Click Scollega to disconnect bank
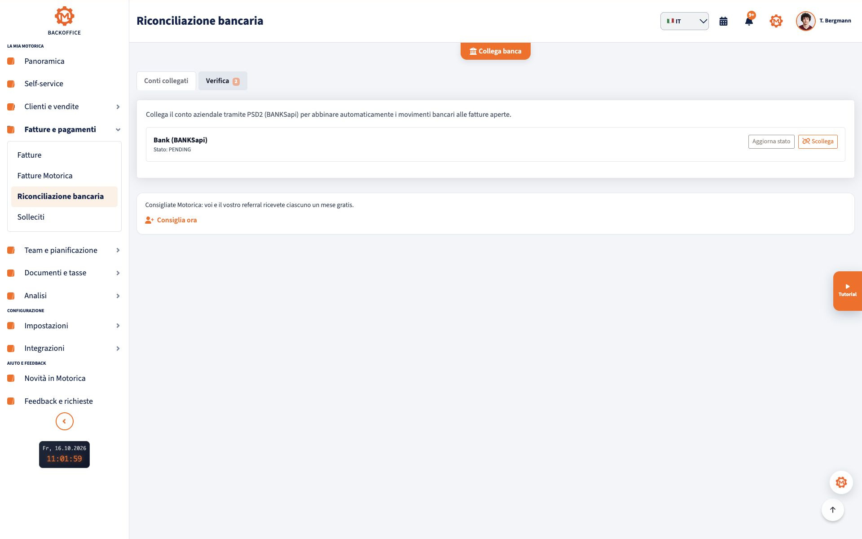 pos(818,141)
